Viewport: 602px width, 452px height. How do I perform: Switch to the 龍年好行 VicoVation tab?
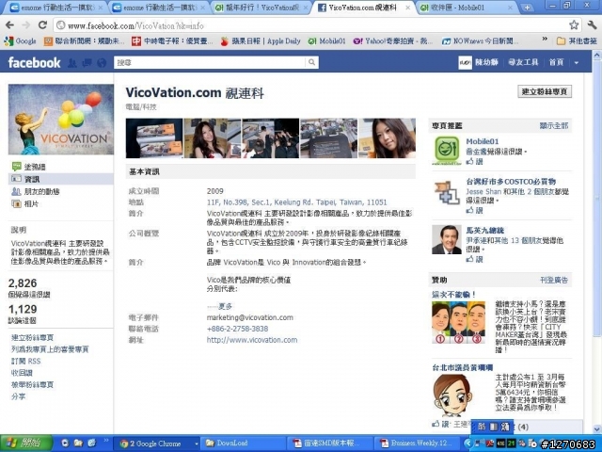click(x=260, y=8)
